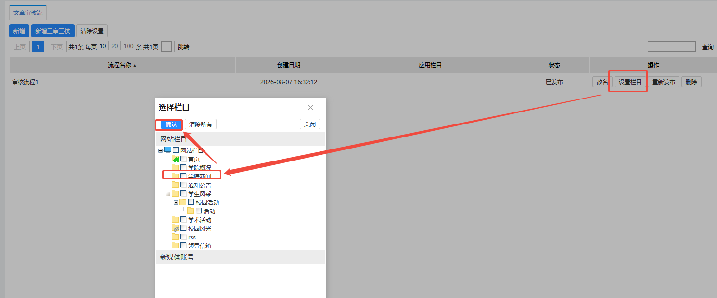Click the computer monitor icon for 网站栏目 root
The width and height of the screenshot is (717, 298).
pyautogui.click(x=168, y=150)
